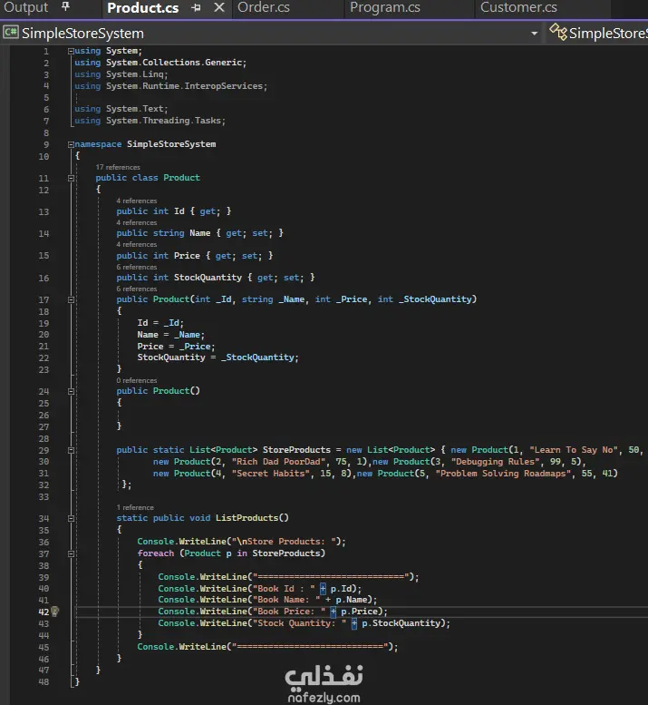Click 'System.Threading.Tasks' on line 7
Image resolution: width=648 pixels, height=705 pixels.
[x=164, y=121]
